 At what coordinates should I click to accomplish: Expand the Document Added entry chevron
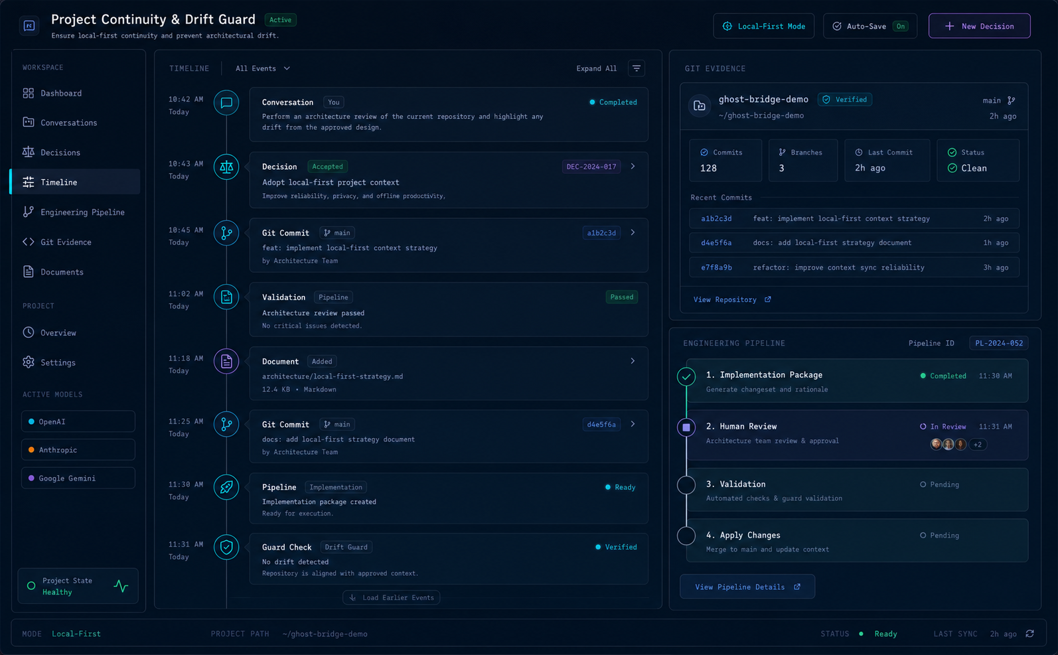[x=633, y=361]
